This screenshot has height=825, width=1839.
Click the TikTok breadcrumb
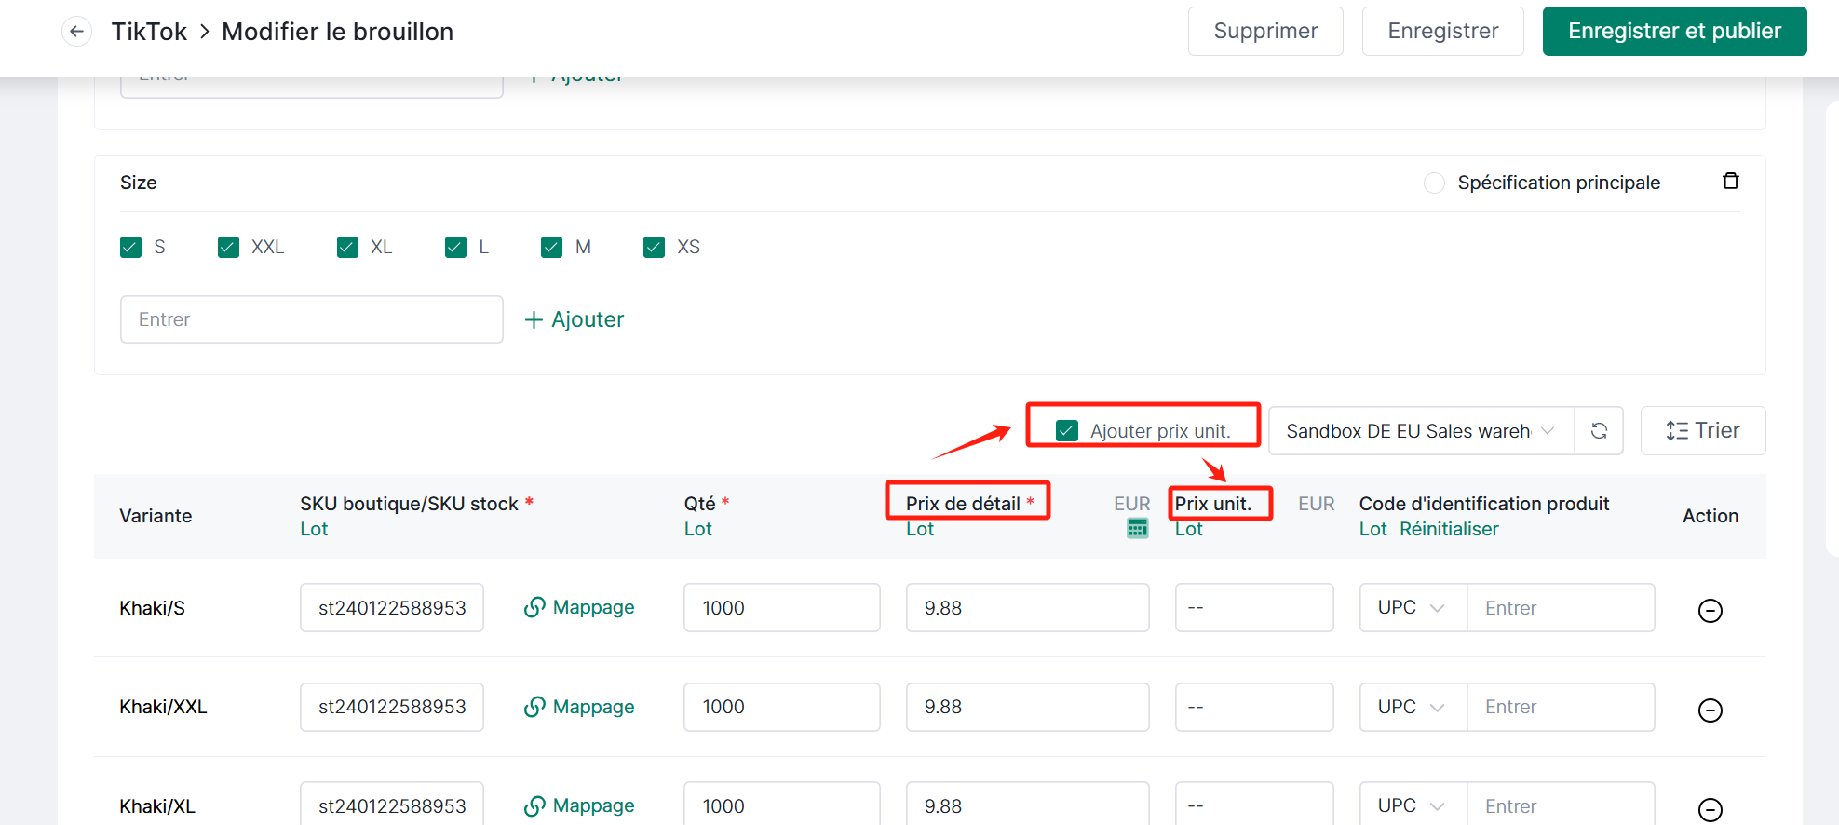click(149, 32)
